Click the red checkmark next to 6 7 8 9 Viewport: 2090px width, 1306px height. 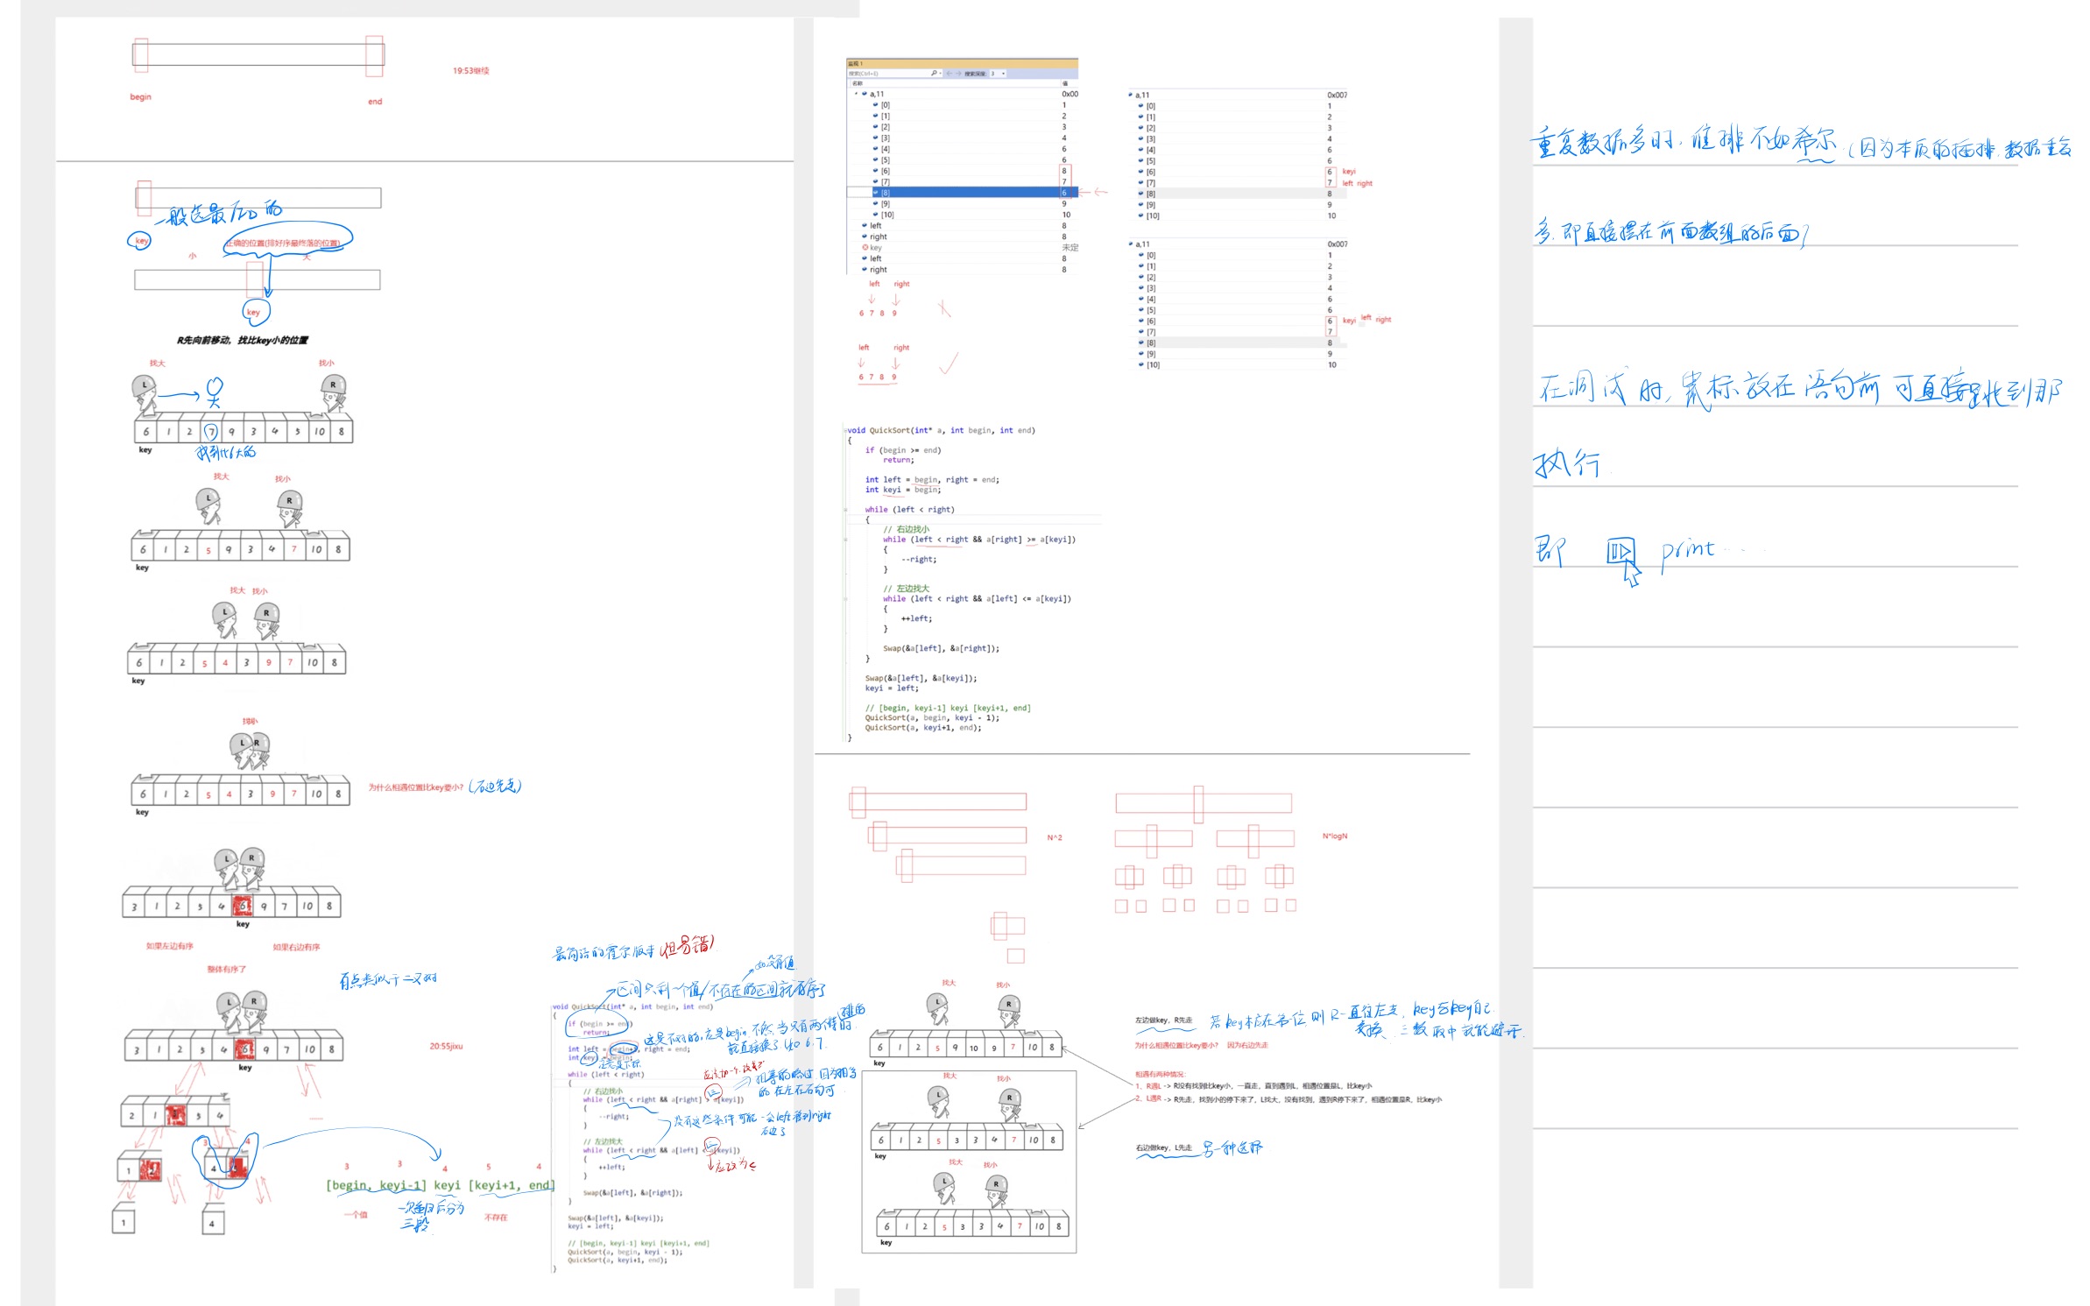click(x=948, y=363)
